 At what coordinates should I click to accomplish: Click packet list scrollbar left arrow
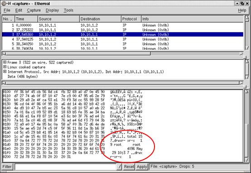pyautogui.click(x=4, y=54)
